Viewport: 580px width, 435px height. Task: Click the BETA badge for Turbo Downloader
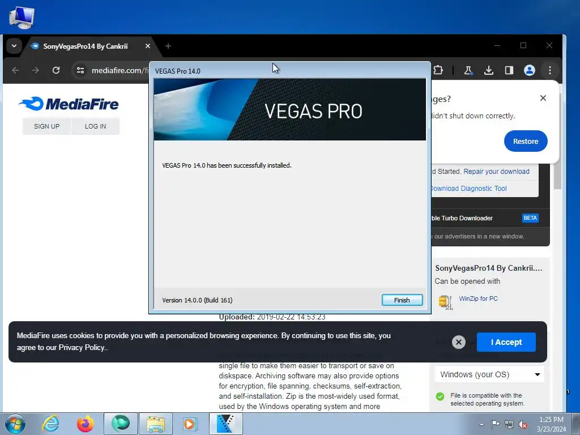click(530, 218)
